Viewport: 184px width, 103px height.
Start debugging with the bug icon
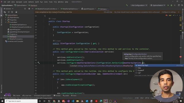171,5
